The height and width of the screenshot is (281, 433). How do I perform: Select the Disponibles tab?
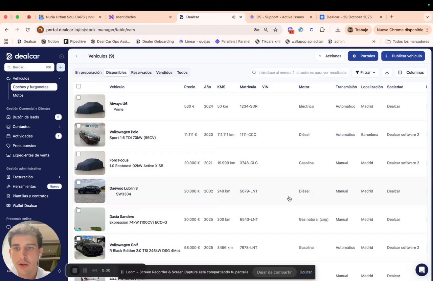point(116,73)
